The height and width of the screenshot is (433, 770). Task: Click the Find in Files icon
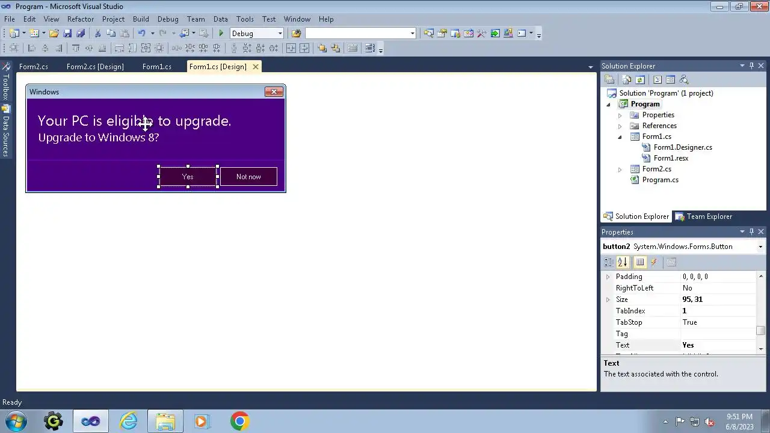pyautogui.click(x=296, y=34)
